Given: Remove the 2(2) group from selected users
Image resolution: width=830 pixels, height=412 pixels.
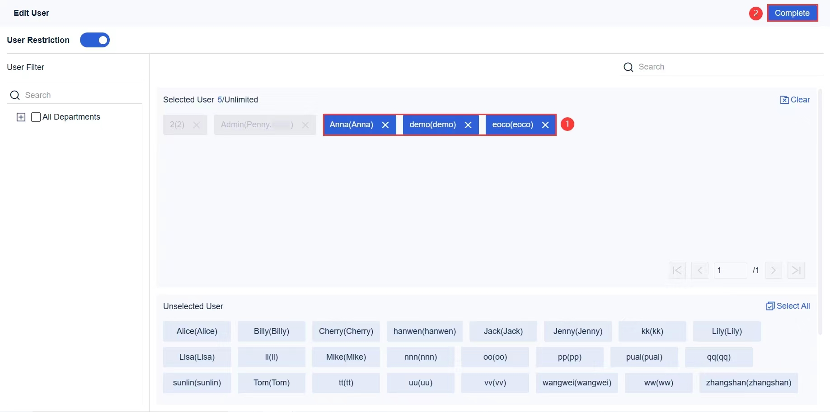Looking at the screenshot, I should [197, 125].
